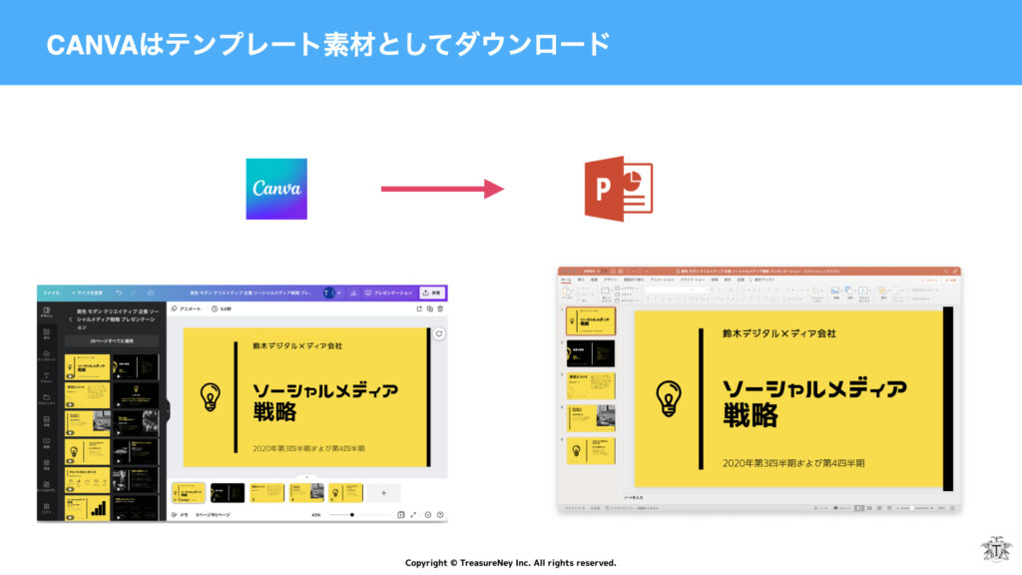Click the trash delete page icon
Image resolution: width=1022 pixels, height=575 pixels.
coord(440,309)
